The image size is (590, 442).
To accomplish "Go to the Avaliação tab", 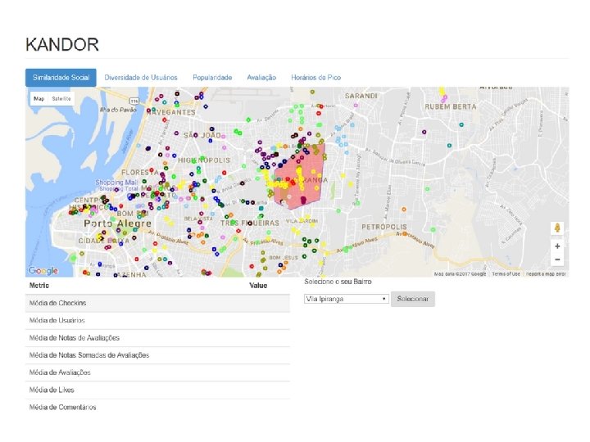I will tap(261, 78).
